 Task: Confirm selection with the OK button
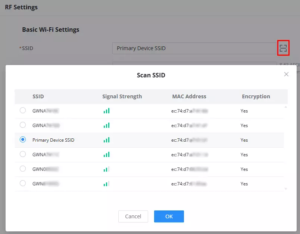tap(169, 216)
